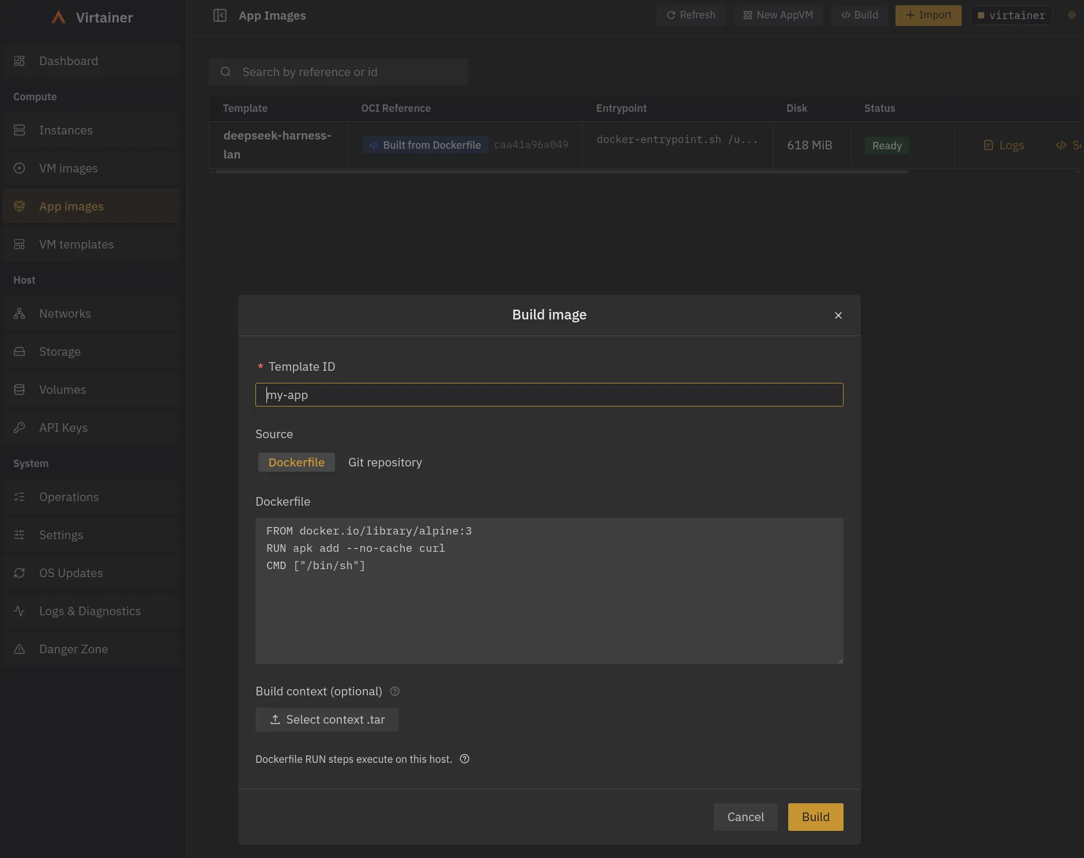Viewport: 1084px width, 858px height.
Task: Click the caa41a96a049 image hash
Action: (x=531, y=145)
